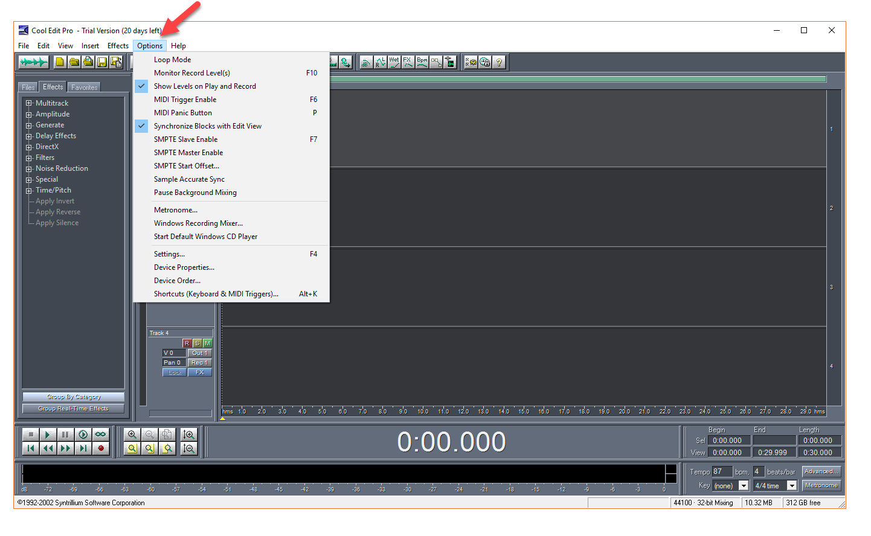Uncheck Show Levels on Play and Record
The image size is (871, 536).
[231, 86]
